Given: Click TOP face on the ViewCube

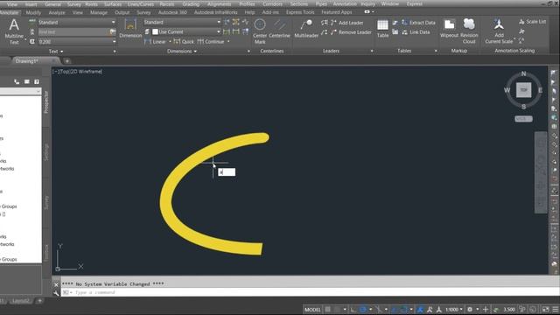Looking at the screenshot, I should coord(523,90).
